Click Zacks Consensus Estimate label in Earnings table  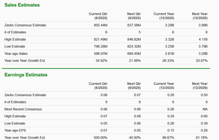[25, 95]
